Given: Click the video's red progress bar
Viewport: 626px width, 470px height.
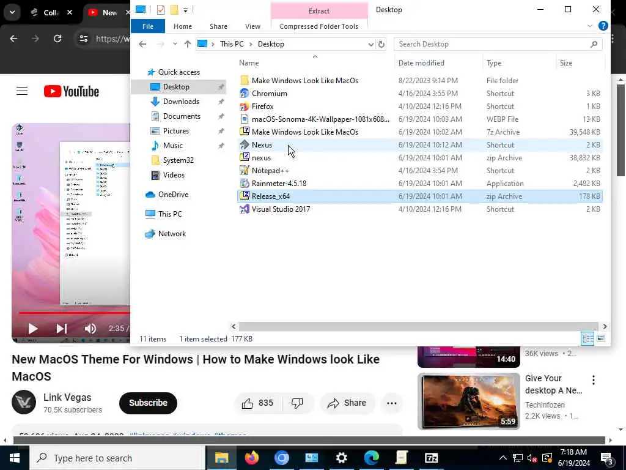Looking at the screenshot, I should pyautogui.click(x=74, y=313).
